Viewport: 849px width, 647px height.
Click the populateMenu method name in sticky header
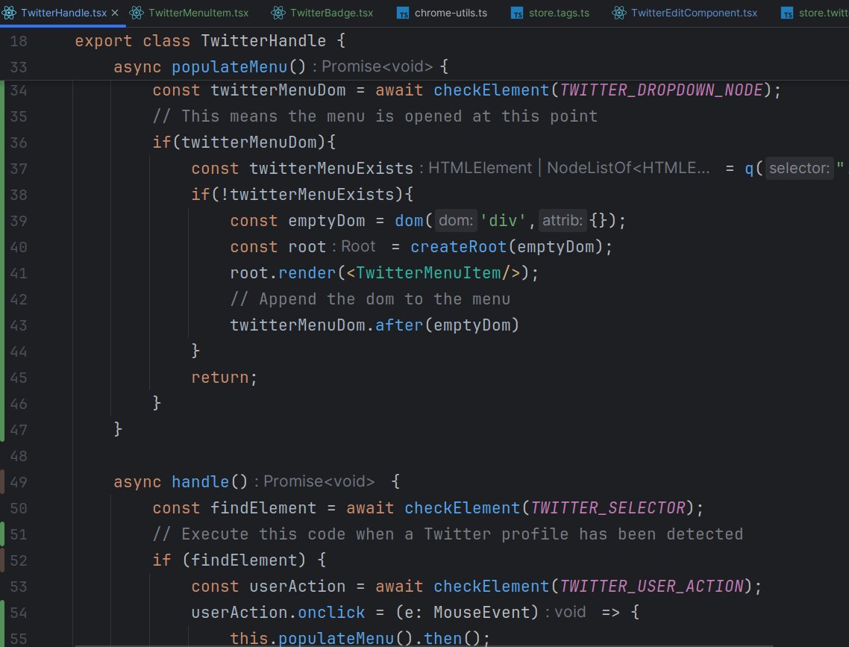click(x=230, y=66)
